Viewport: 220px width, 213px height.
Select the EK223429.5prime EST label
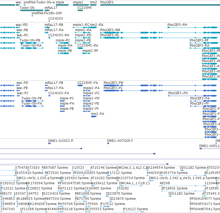56,194
